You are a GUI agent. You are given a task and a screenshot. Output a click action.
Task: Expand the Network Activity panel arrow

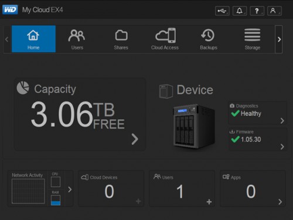[x=70, y=189]
